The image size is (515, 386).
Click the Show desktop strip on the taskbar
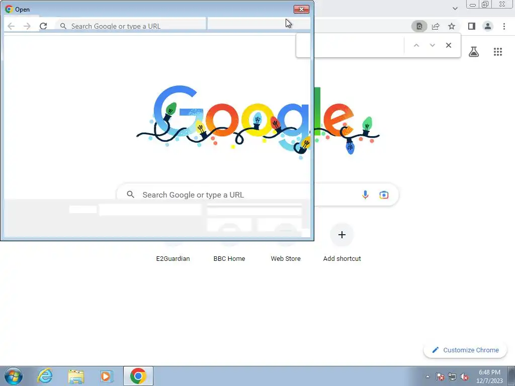coord(511,376)
